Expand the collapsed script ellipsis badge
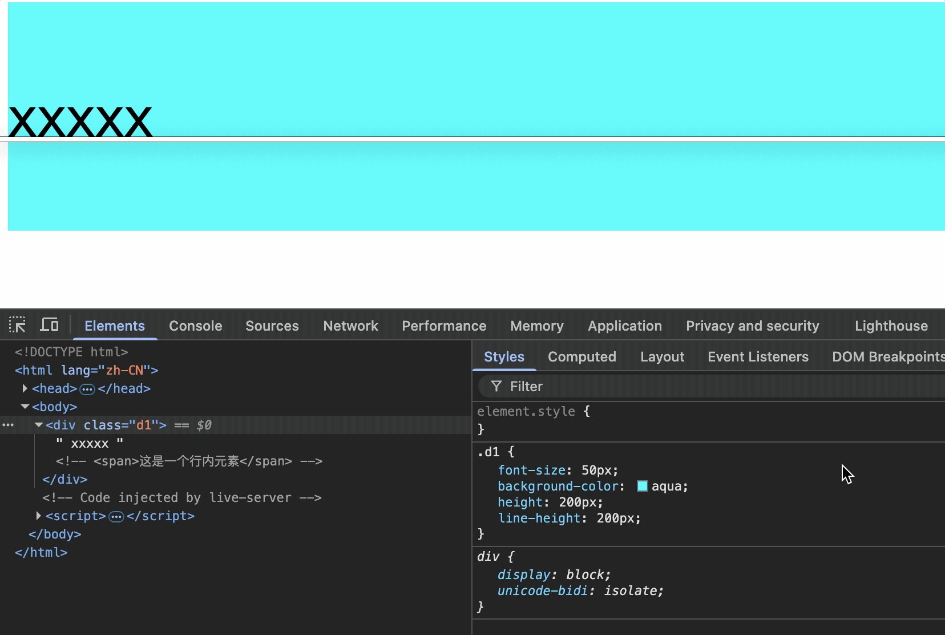This screenshot has height=635, width=945. [116, 516]
